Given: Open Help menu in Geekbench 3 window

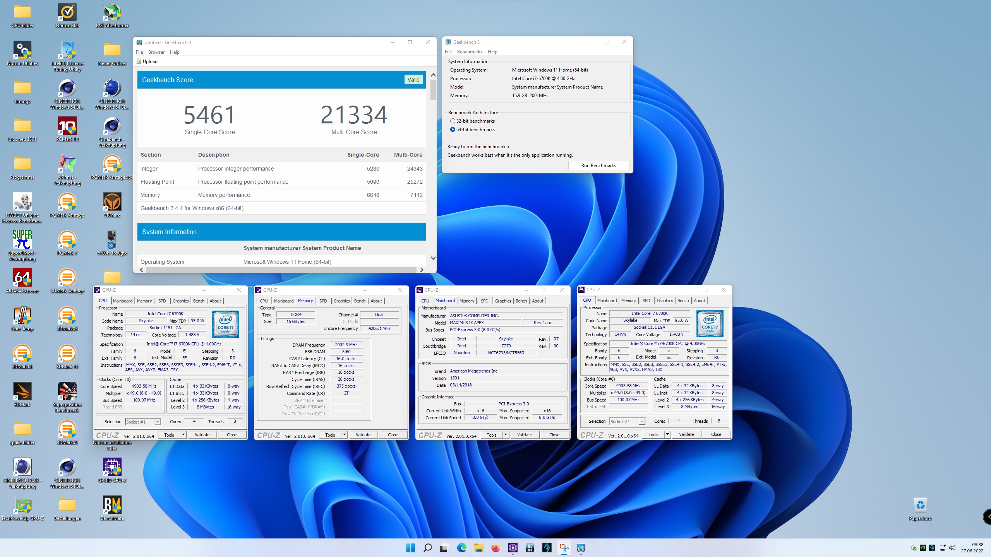Looking at the screenshot, I should pos(492,52).
